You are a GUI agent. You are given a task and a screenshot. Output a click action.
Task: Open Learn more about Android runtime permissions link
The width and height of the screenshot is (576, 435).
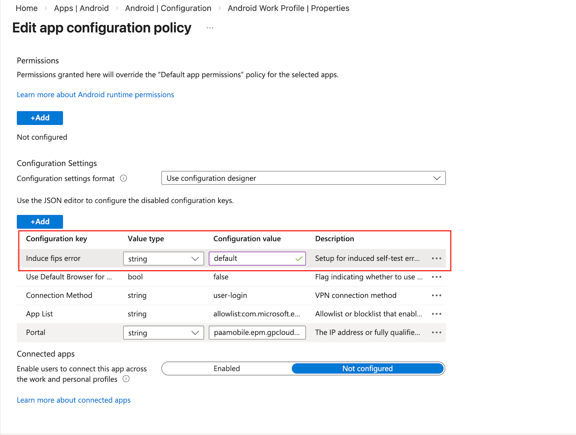95,95
